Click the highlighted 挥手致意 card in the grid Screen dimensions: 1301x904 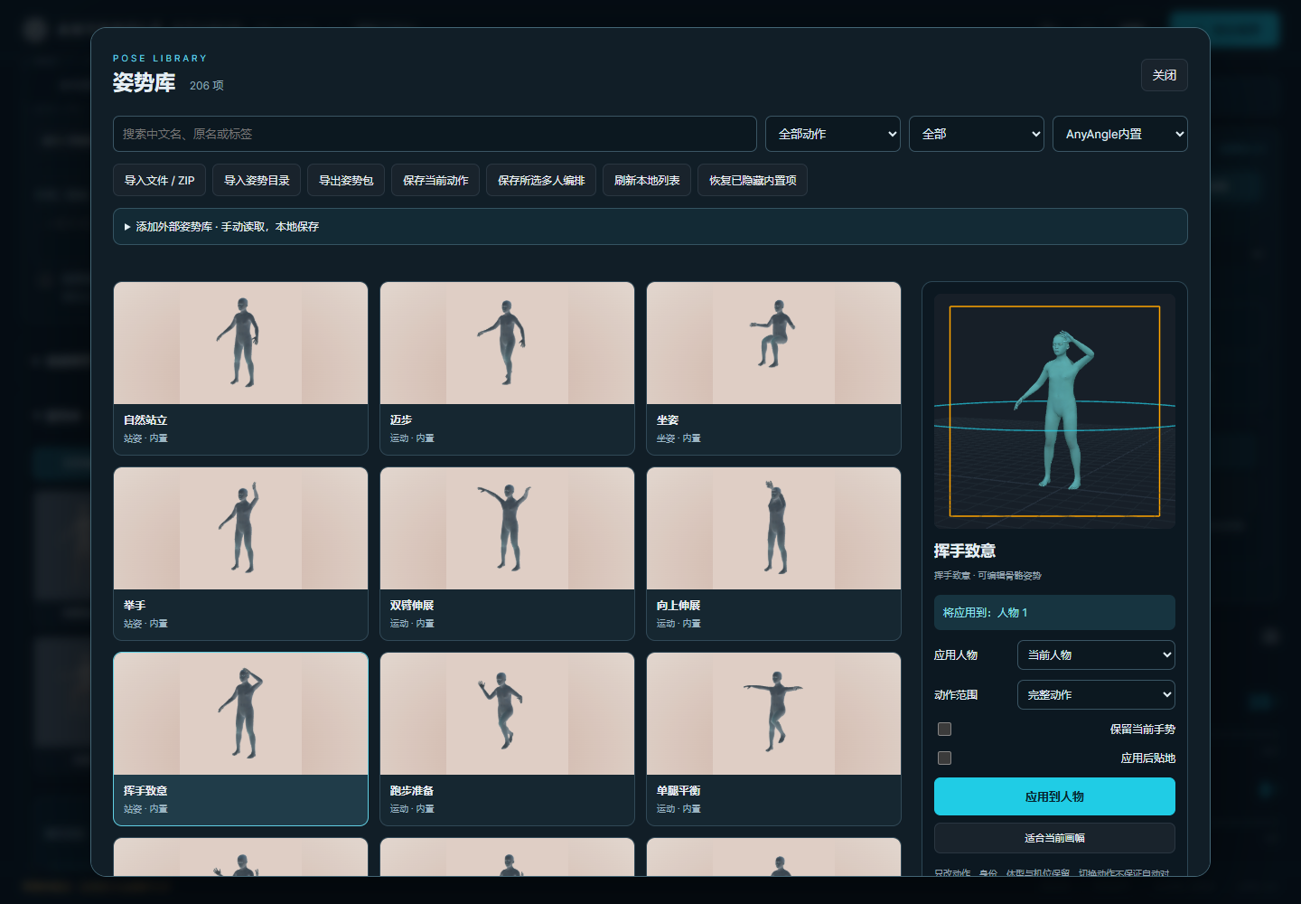click(240, 739)
